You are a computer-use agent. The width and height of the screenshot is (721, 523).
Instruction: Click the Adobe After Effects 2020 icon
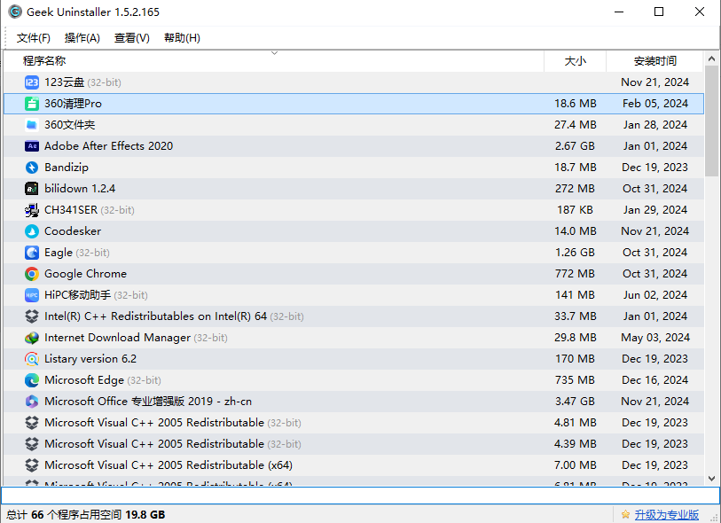coord(32,146)
